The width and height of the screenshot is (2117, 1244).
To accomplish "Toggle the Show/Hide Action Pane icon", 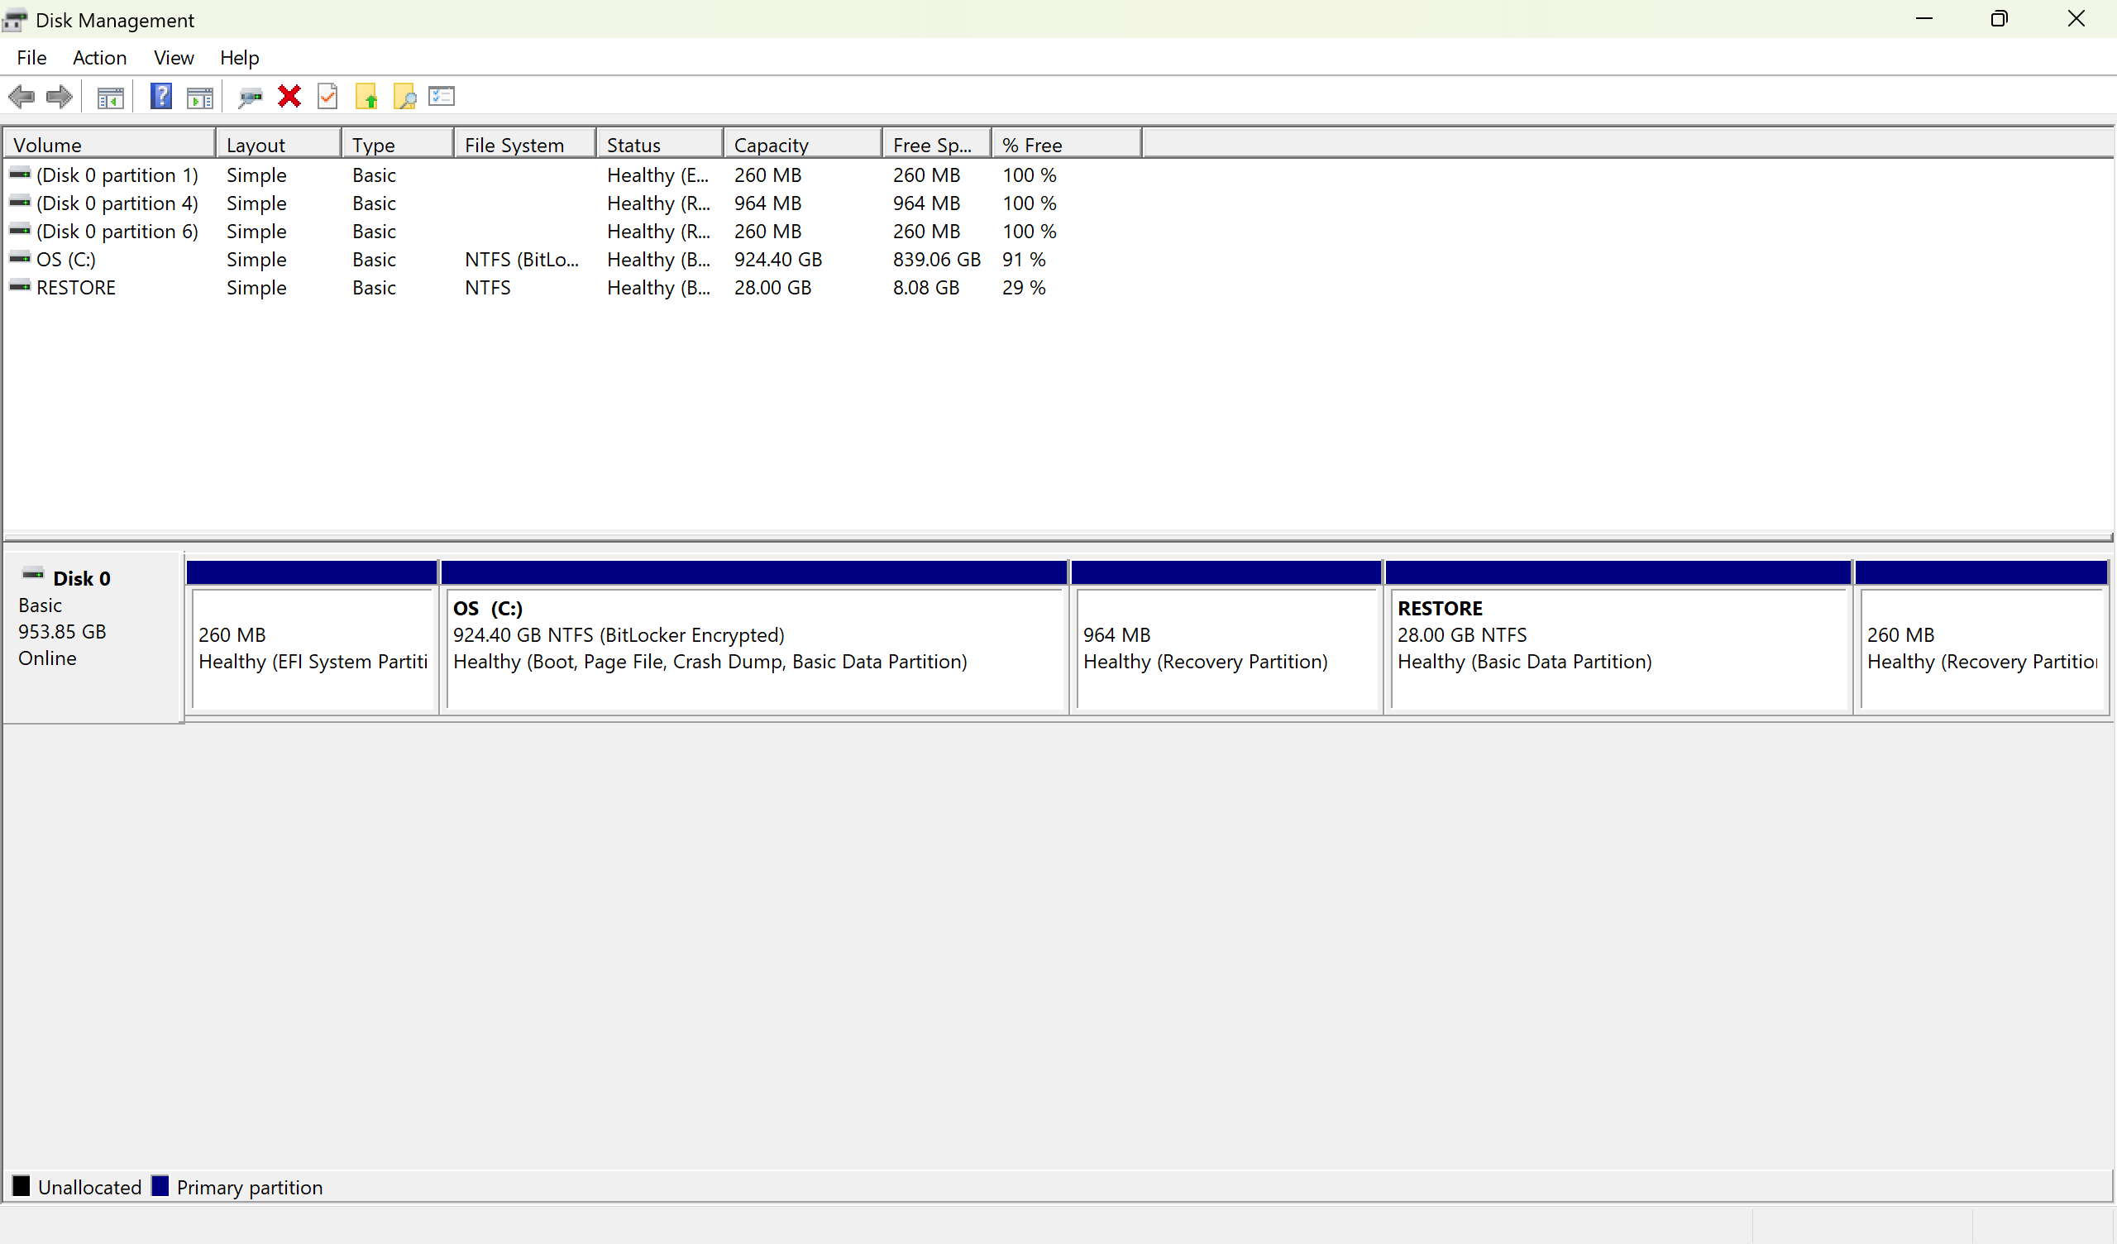I will [x=200, y=98].
